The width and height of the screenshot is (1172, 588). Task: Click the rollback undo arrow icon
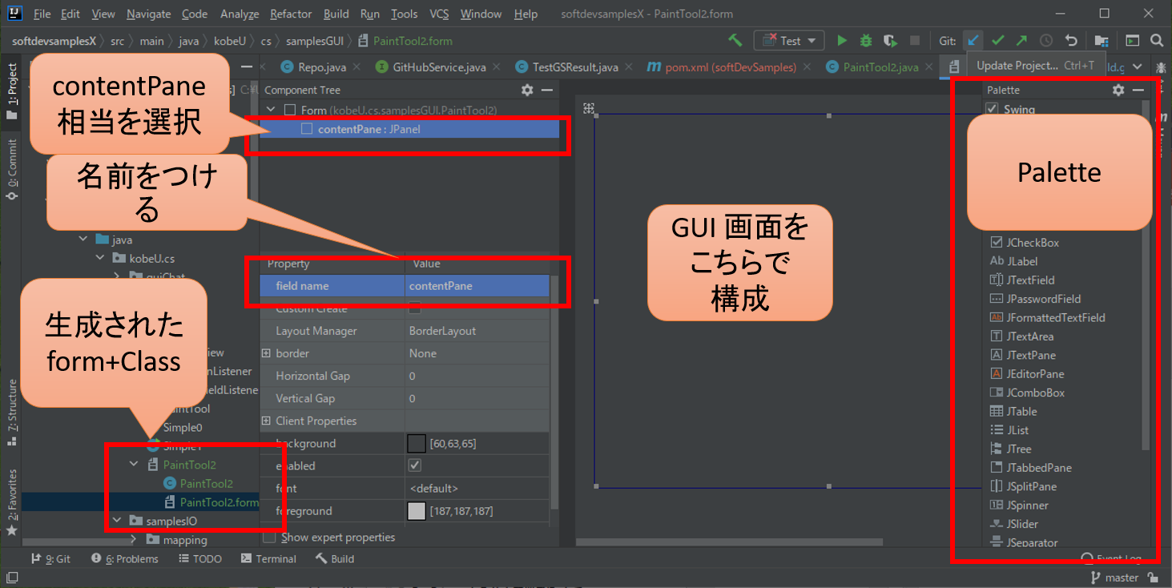(x=1071, y=40)
